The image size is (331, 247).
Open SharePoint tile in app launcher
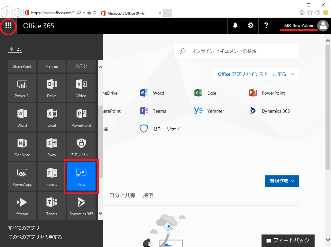click(x=22, y=66)
